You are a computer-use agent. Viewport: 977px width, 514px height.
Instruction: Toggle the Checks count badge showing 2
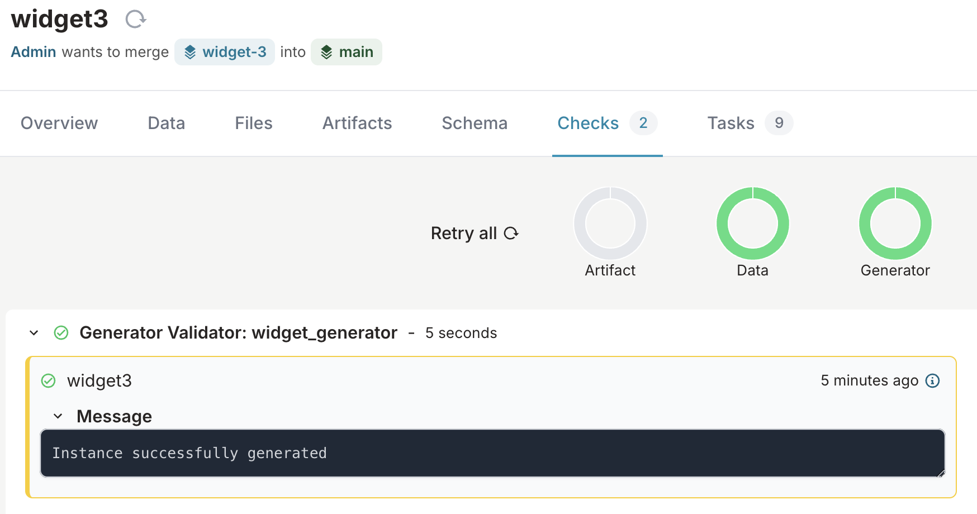coord(644,123)
